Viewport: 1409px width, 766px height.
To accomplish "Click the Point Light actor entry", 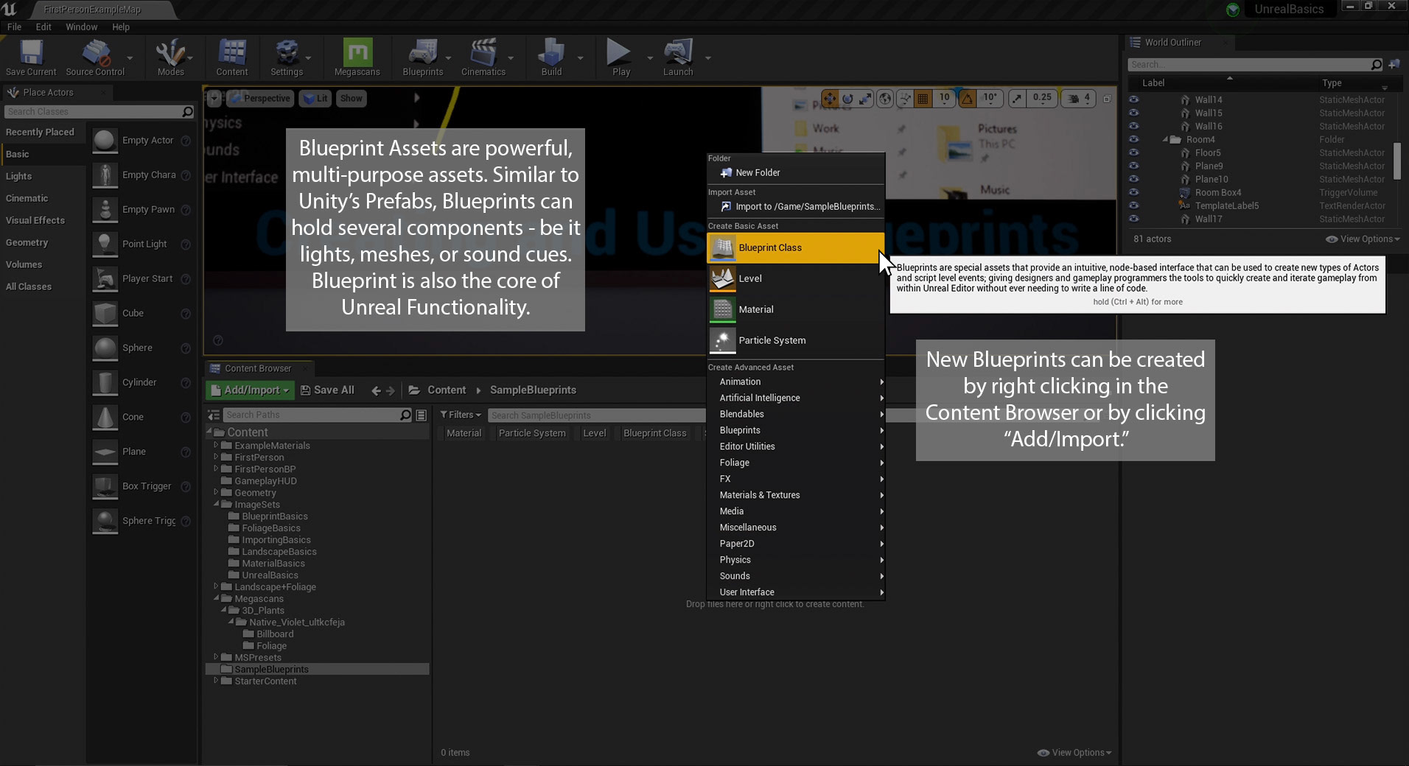I will point(141,244).
